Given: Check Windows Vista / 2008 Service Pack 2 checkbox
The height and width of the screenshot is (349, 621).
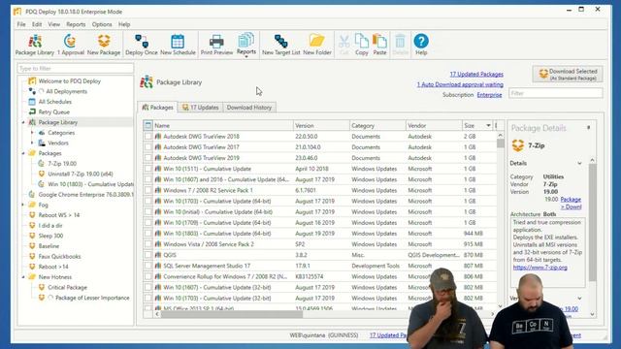Looking at the screenshot, I should (148, 244).
